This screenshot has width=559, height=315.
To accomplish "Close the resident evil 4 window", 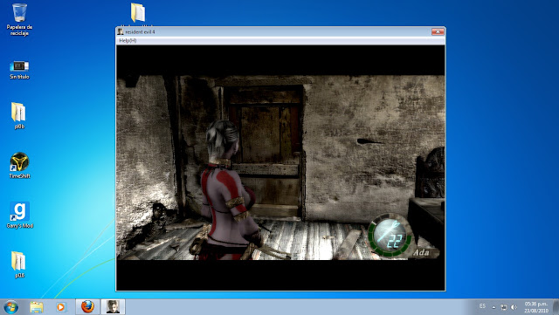I will (438, 31).
